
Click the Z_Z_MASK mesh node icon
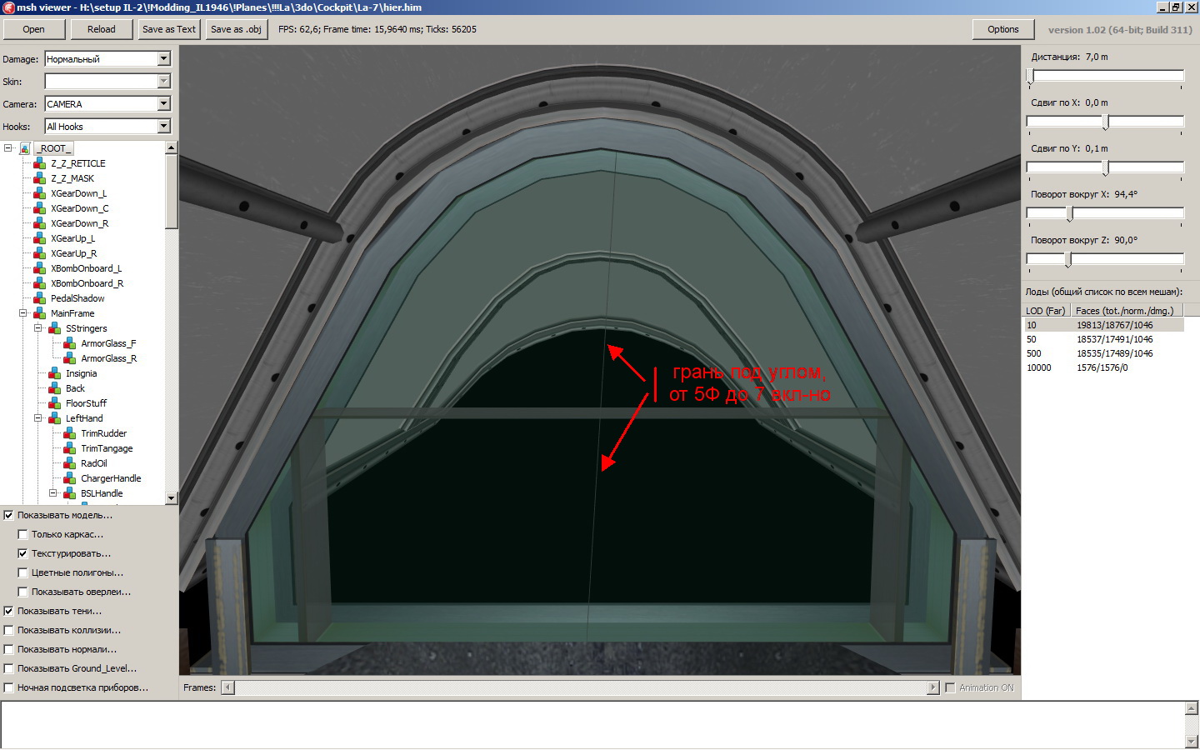coord(39,178)
